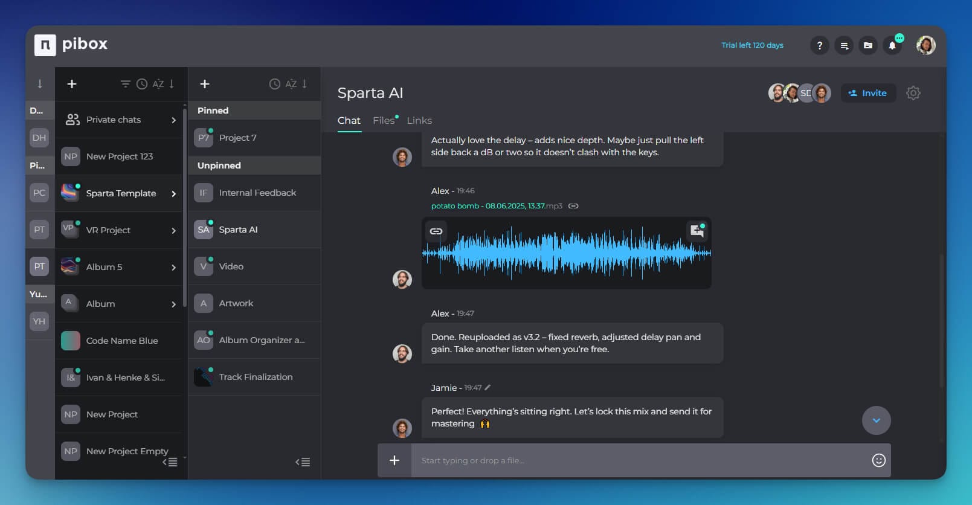
Task: Open New Project Empty item
Action: 118,451
